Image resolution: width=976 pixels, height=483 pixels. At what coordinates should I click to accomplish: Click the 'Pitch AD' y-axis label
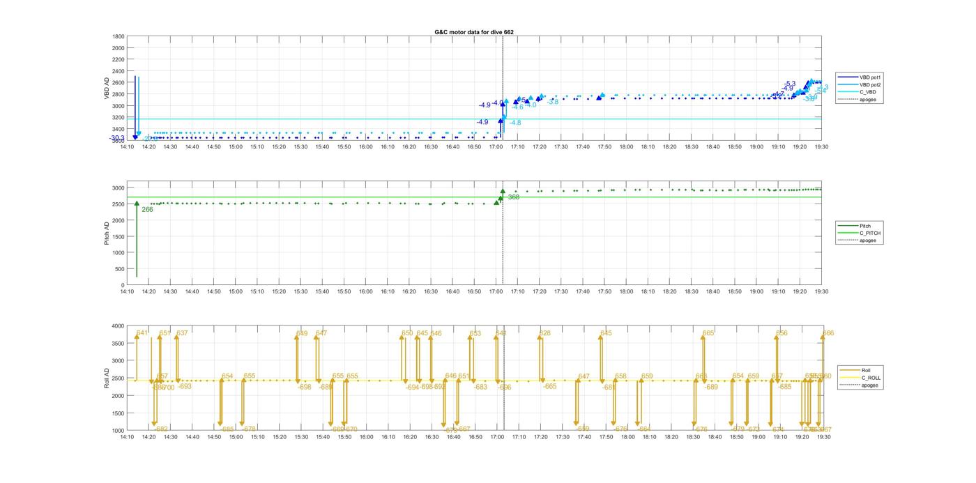click(x=107, y=233)
